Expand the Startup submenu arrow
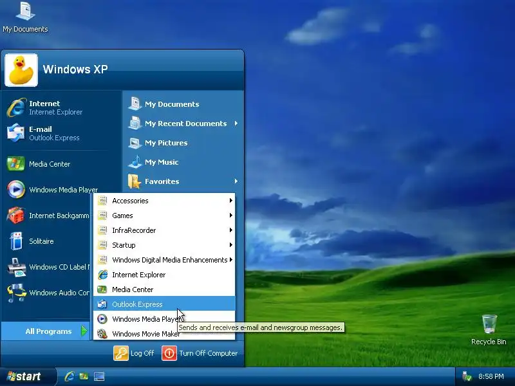Image resolution: width=515 pixels, height=386 pixels. pos(231,245)
